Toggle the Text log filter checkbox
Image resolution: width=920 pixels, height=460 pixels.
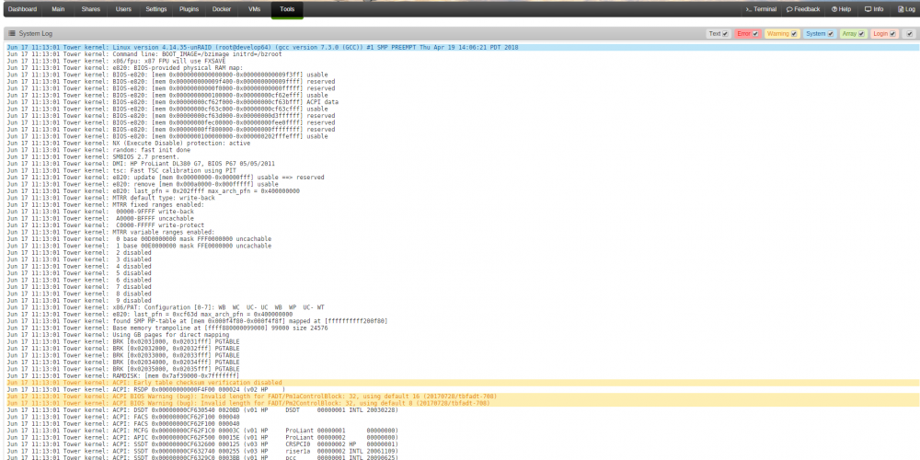click(726, 34)
